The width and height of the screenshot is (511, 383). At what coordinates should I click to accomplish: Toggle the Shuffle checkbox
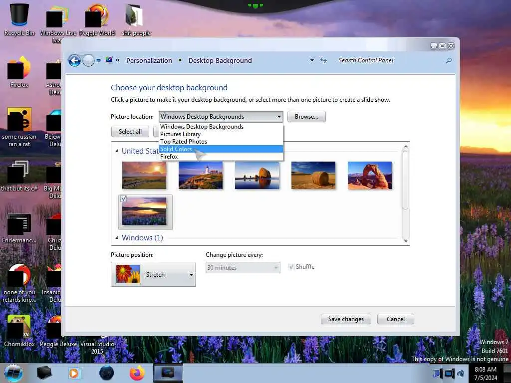[x=291, y=267]
